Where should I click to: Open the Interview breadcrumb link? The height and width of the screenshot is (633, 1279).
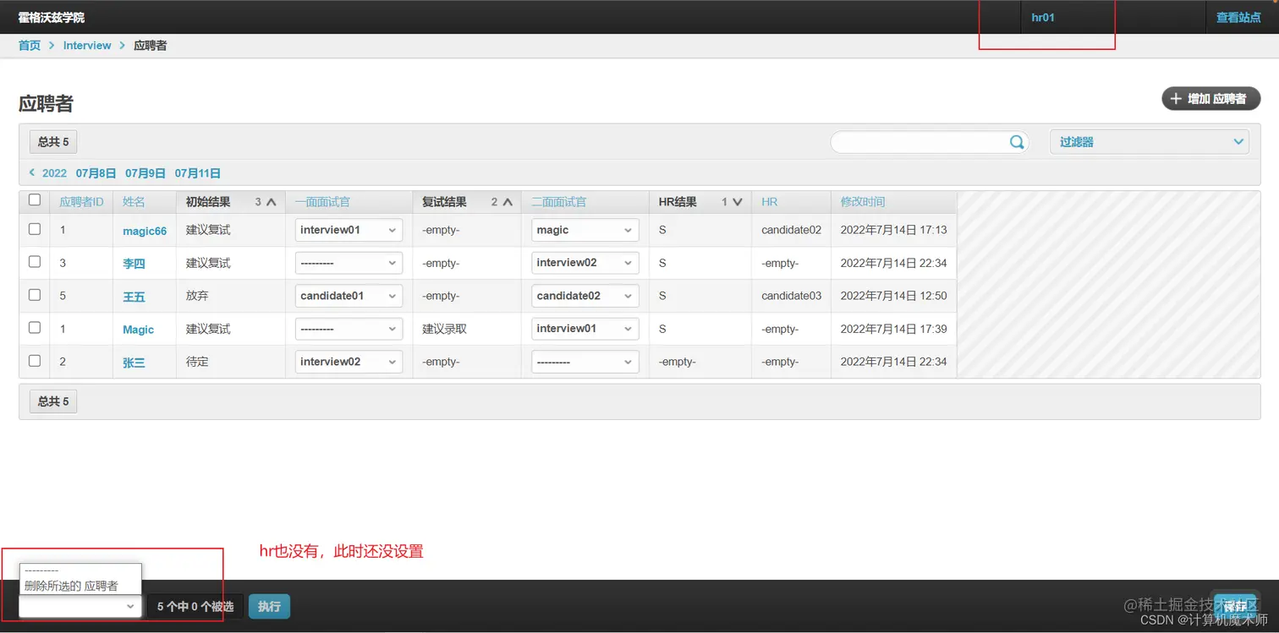click(87, 46)
